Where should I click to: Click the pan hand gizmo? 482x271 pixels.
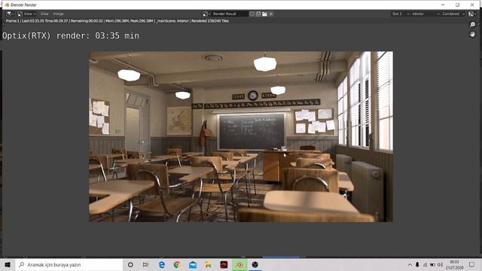click(472, 34)
